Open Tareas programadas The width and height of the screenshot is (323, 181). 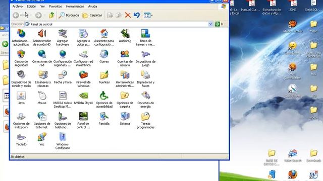(145, 120)
